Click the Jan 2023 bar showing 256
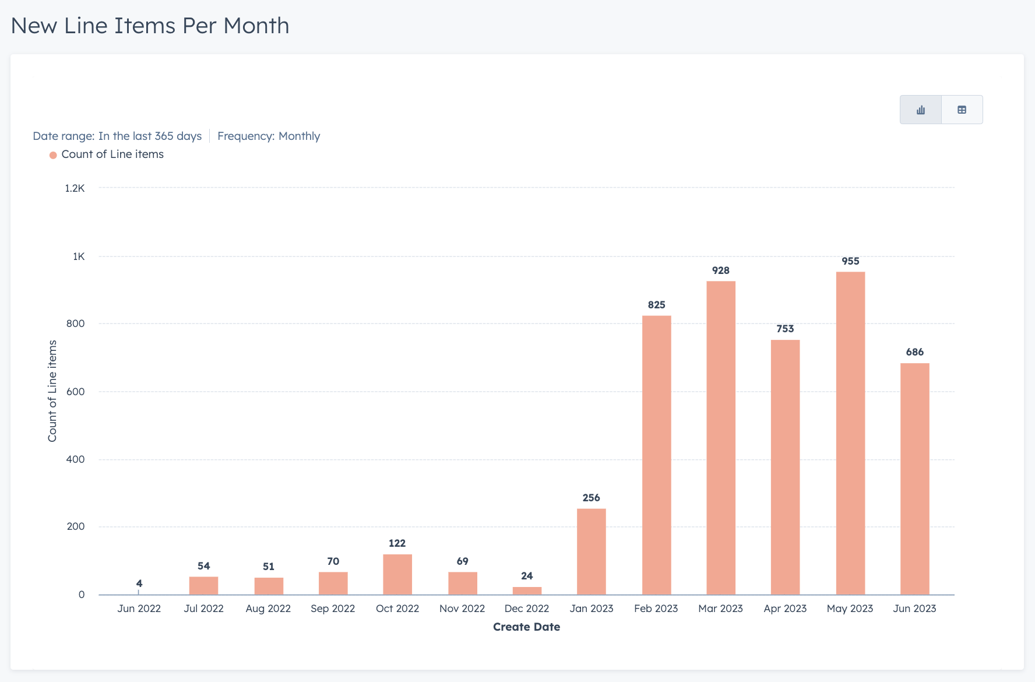 coord(591,551)
